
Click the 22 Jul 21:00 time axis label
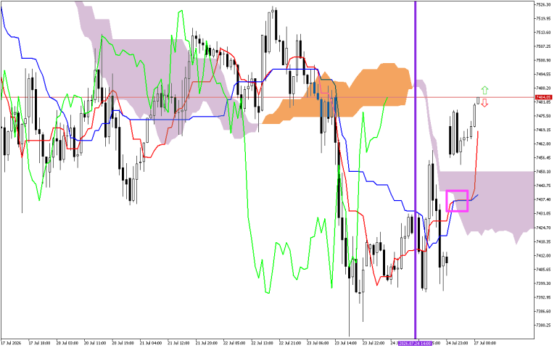pos(290,344)
